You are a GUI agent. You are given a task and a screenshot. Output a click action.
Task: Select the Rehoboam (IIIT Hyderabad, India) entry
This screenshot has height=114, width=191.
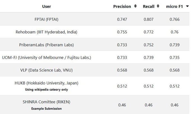click(x=47, y=32)
